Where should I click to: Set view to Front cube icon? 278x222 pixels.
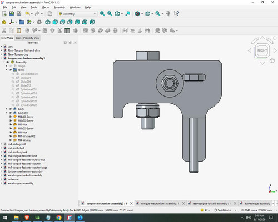(55, 22)
